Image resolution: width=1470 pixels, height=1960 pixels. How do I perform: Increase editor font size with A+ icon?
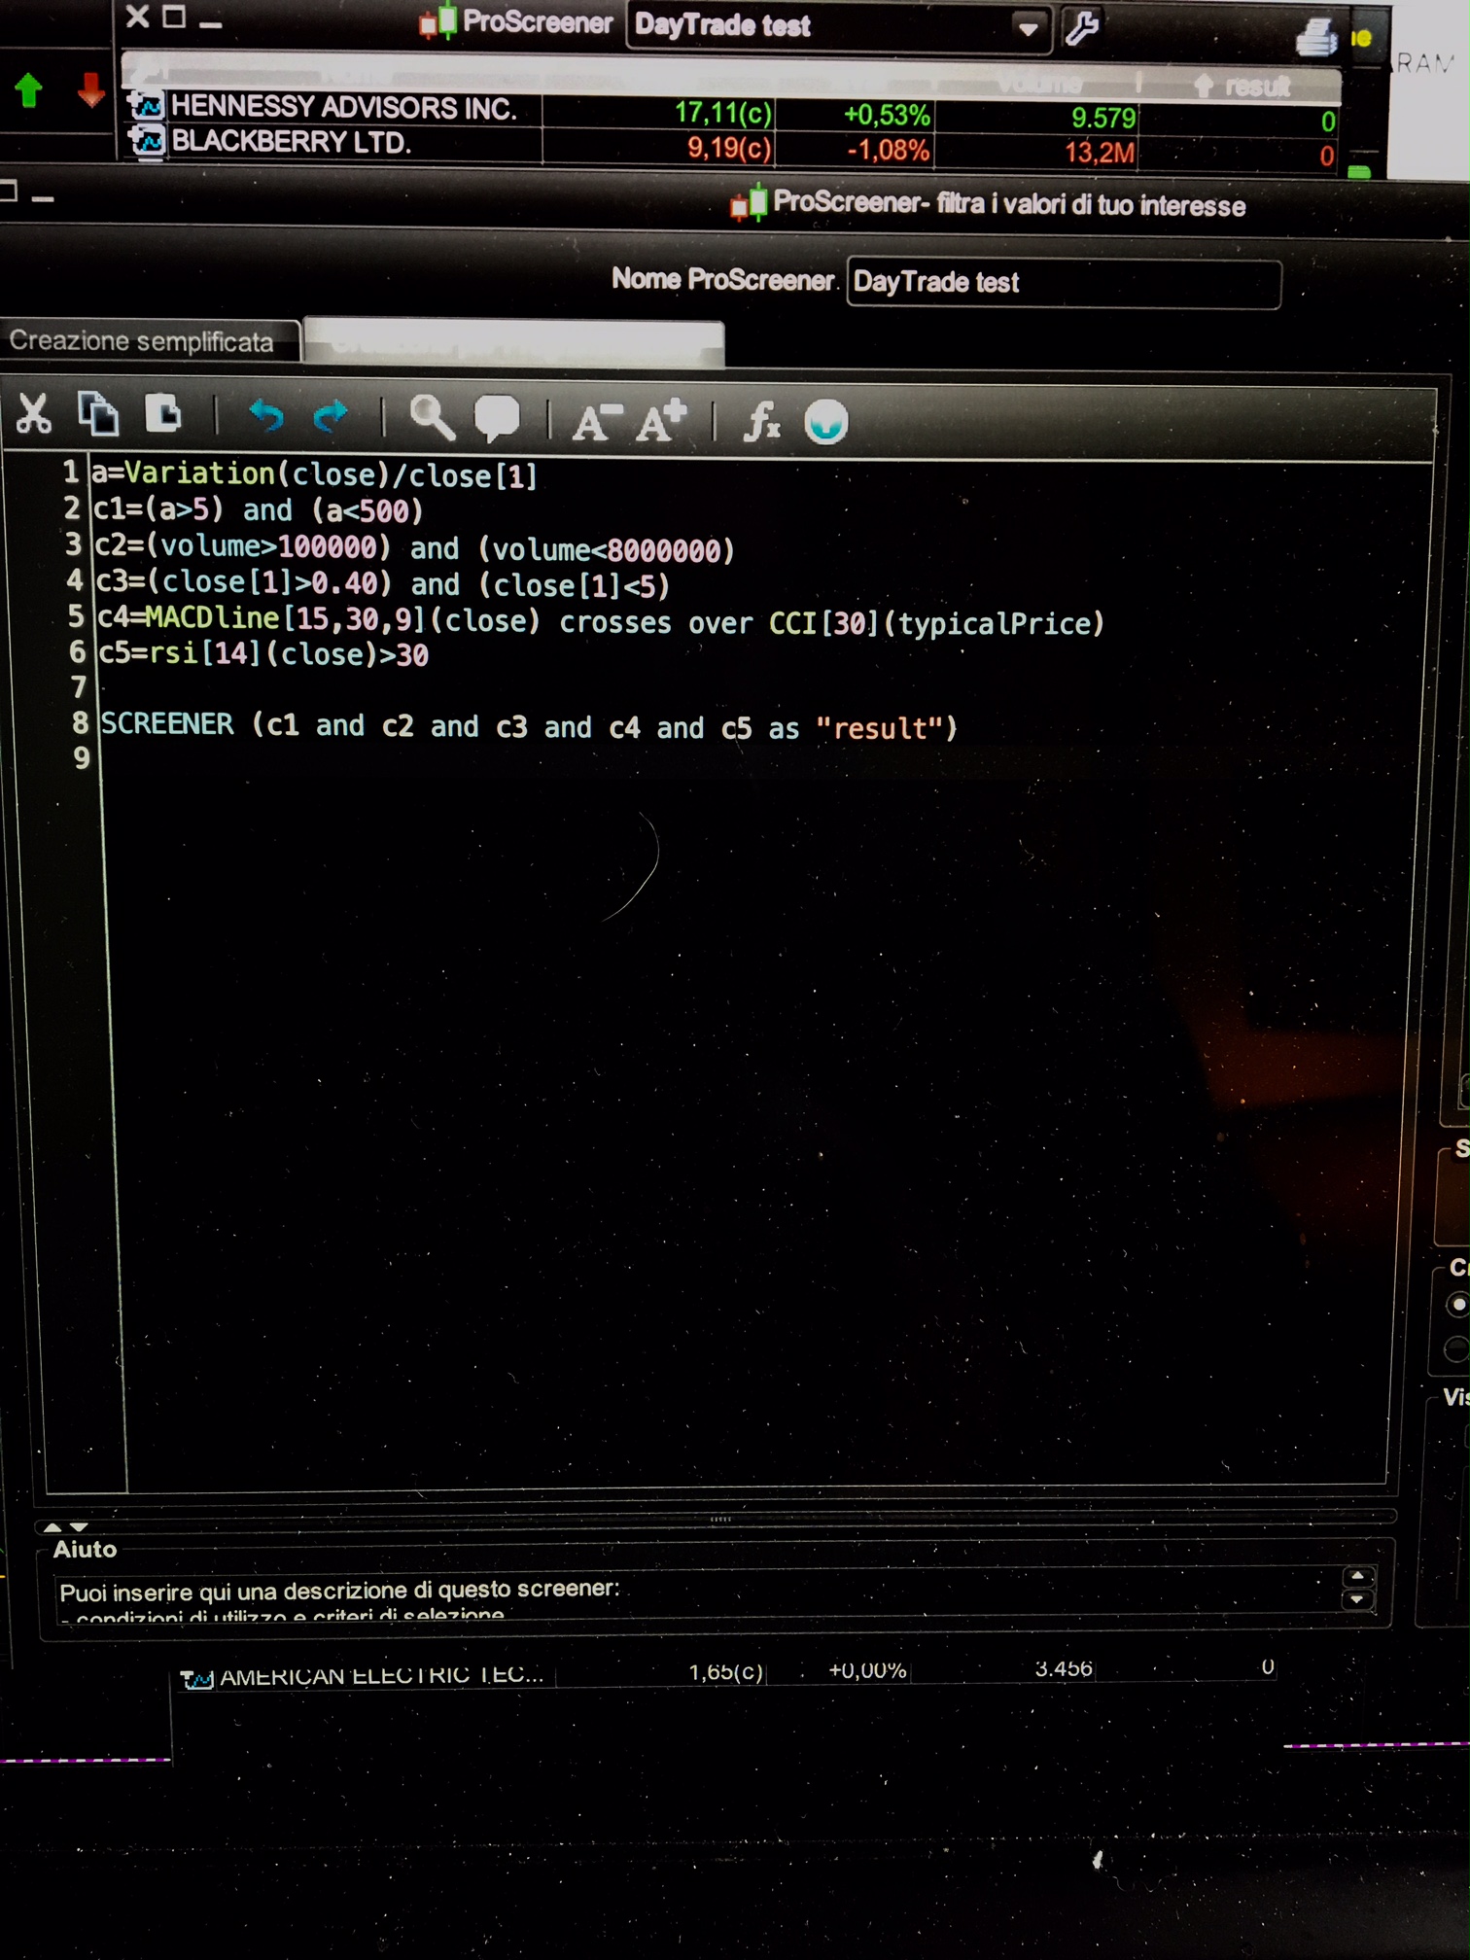click(x=661, y=420)
